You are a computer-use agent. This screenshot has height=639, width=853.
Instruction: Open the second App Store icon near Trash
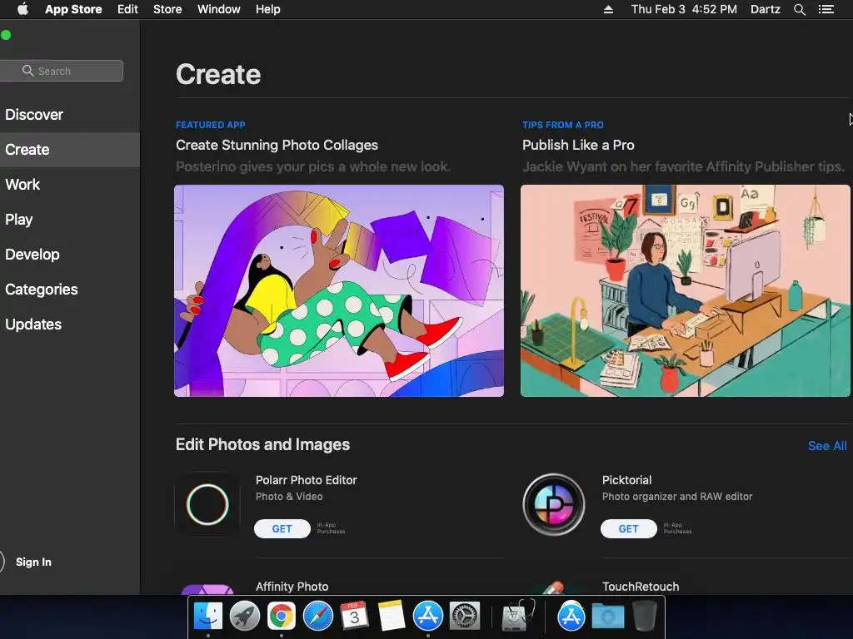[x=571, y=617]
